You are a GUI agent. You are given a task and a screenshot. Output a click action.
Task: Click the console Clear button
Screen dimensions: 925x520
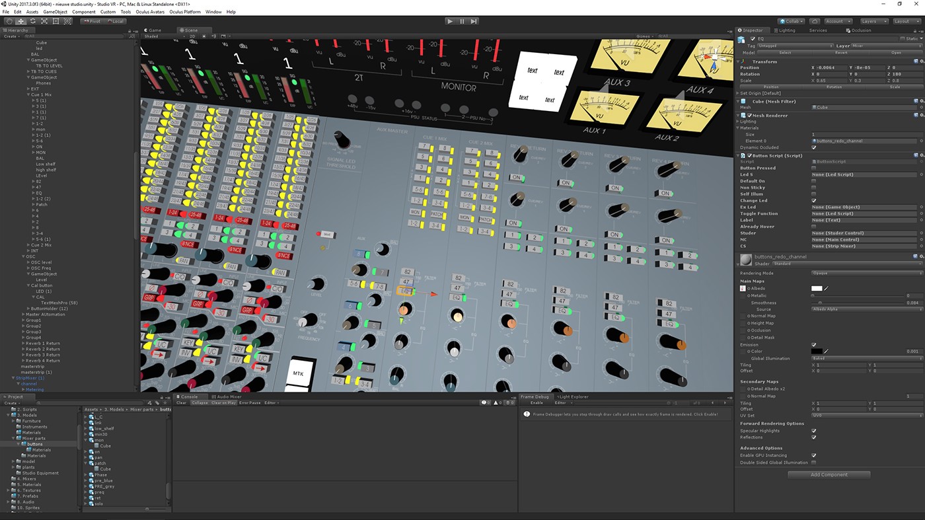pos(181,402)
